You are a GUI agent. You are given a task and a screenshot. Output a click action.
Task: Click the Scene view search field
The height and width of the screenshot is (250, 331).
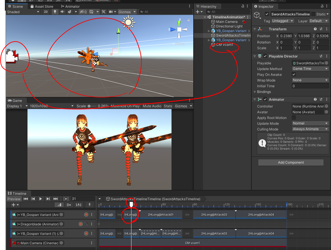tap(166, 12)
